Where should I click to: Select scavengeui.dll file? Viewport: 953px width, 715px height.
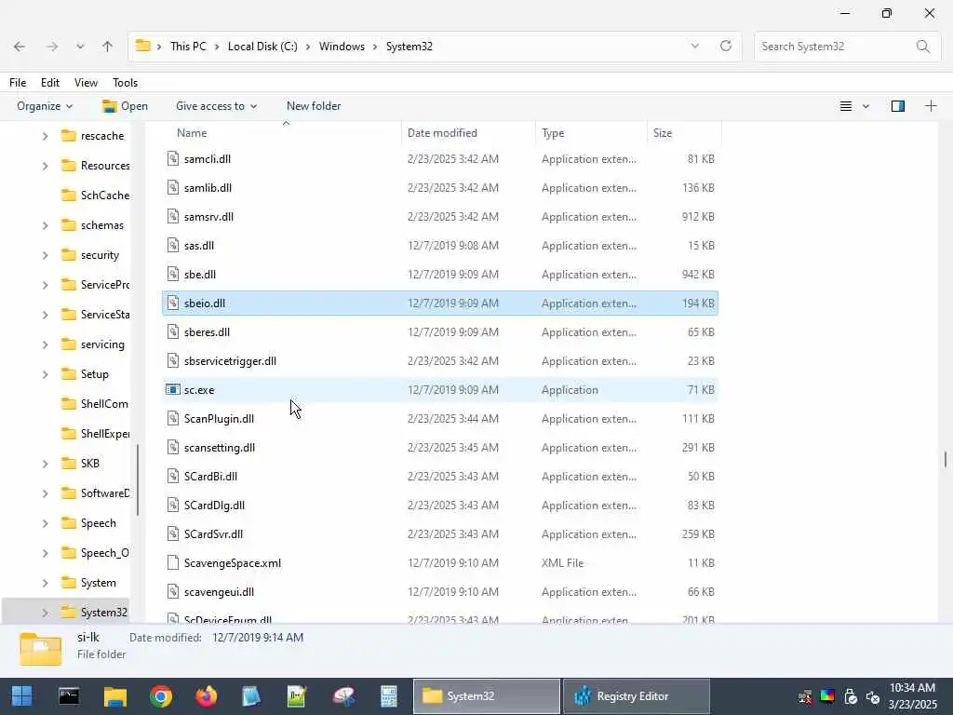(x=440, y=592)
